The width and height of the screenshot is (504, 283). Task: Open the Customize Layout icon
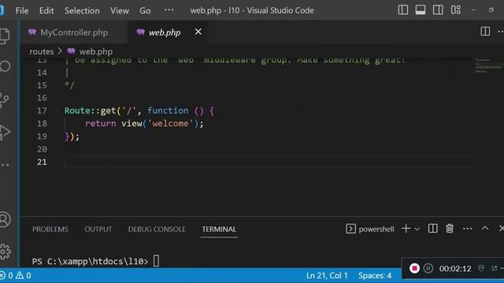coord(455,10)
